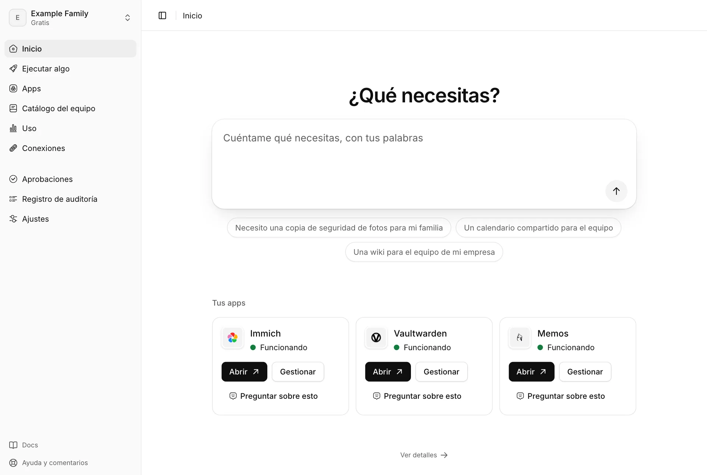Screen dimensions: 707x475
Task: Click Gestionar for Immich
Action: (x=298, y=372)
